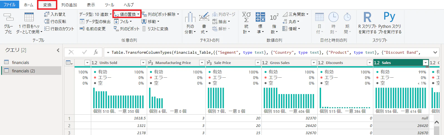Confirm the formula with checkmark
This screenshot has height=135, width=444.
[x=85, y=52]
